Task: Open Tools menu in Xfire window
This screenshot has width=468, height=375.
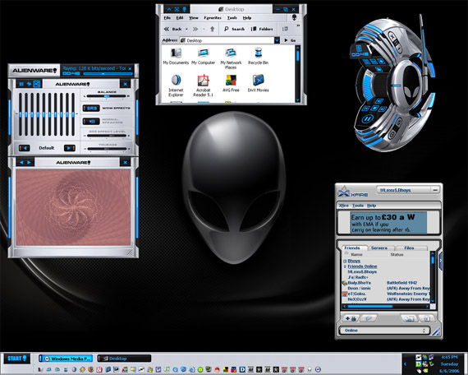Action: point(357,206)
